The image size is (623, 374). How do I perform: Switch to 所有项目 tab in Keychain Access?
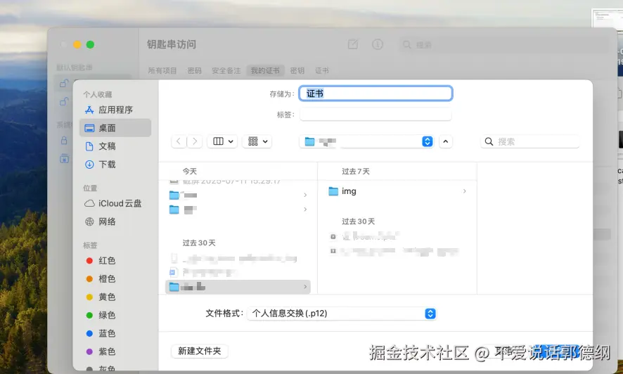[x=162, y=71]
